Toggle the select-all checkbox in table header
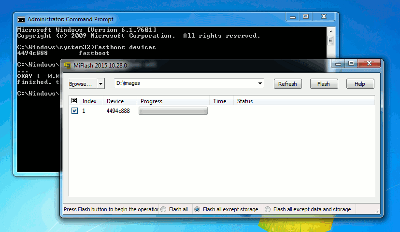Image resolution: width=400 pixels, height=232 pixels. pos(74,101)
